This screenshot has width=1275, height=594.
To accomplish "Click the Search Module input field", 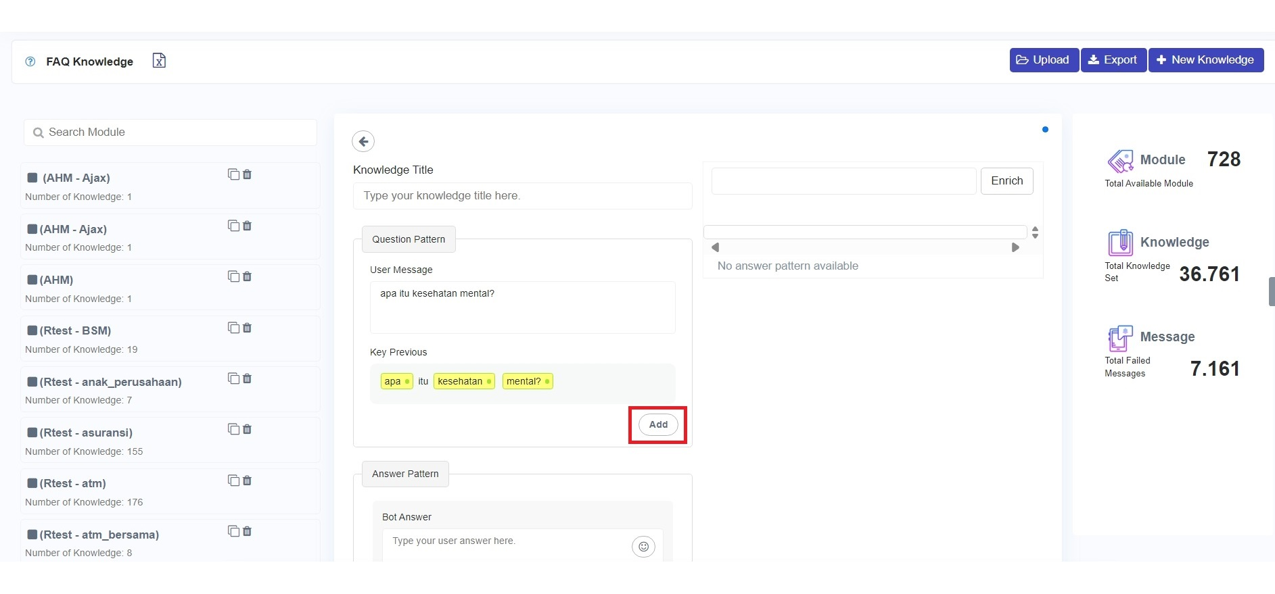I will point(170,132).
